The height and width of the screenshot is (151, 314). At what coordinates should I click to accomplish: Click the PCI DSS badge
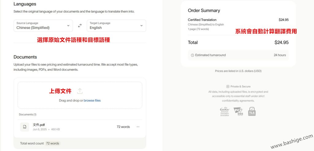point(238,111)
